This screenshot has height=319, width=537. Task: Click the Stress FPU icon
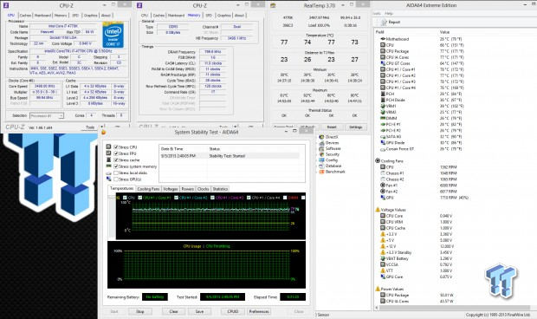pyautogui.click(x=108, y=153)
